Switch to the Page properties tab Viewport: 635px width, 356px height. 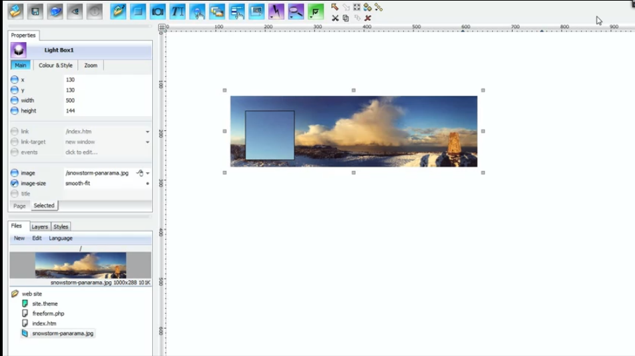pos(19,206)
